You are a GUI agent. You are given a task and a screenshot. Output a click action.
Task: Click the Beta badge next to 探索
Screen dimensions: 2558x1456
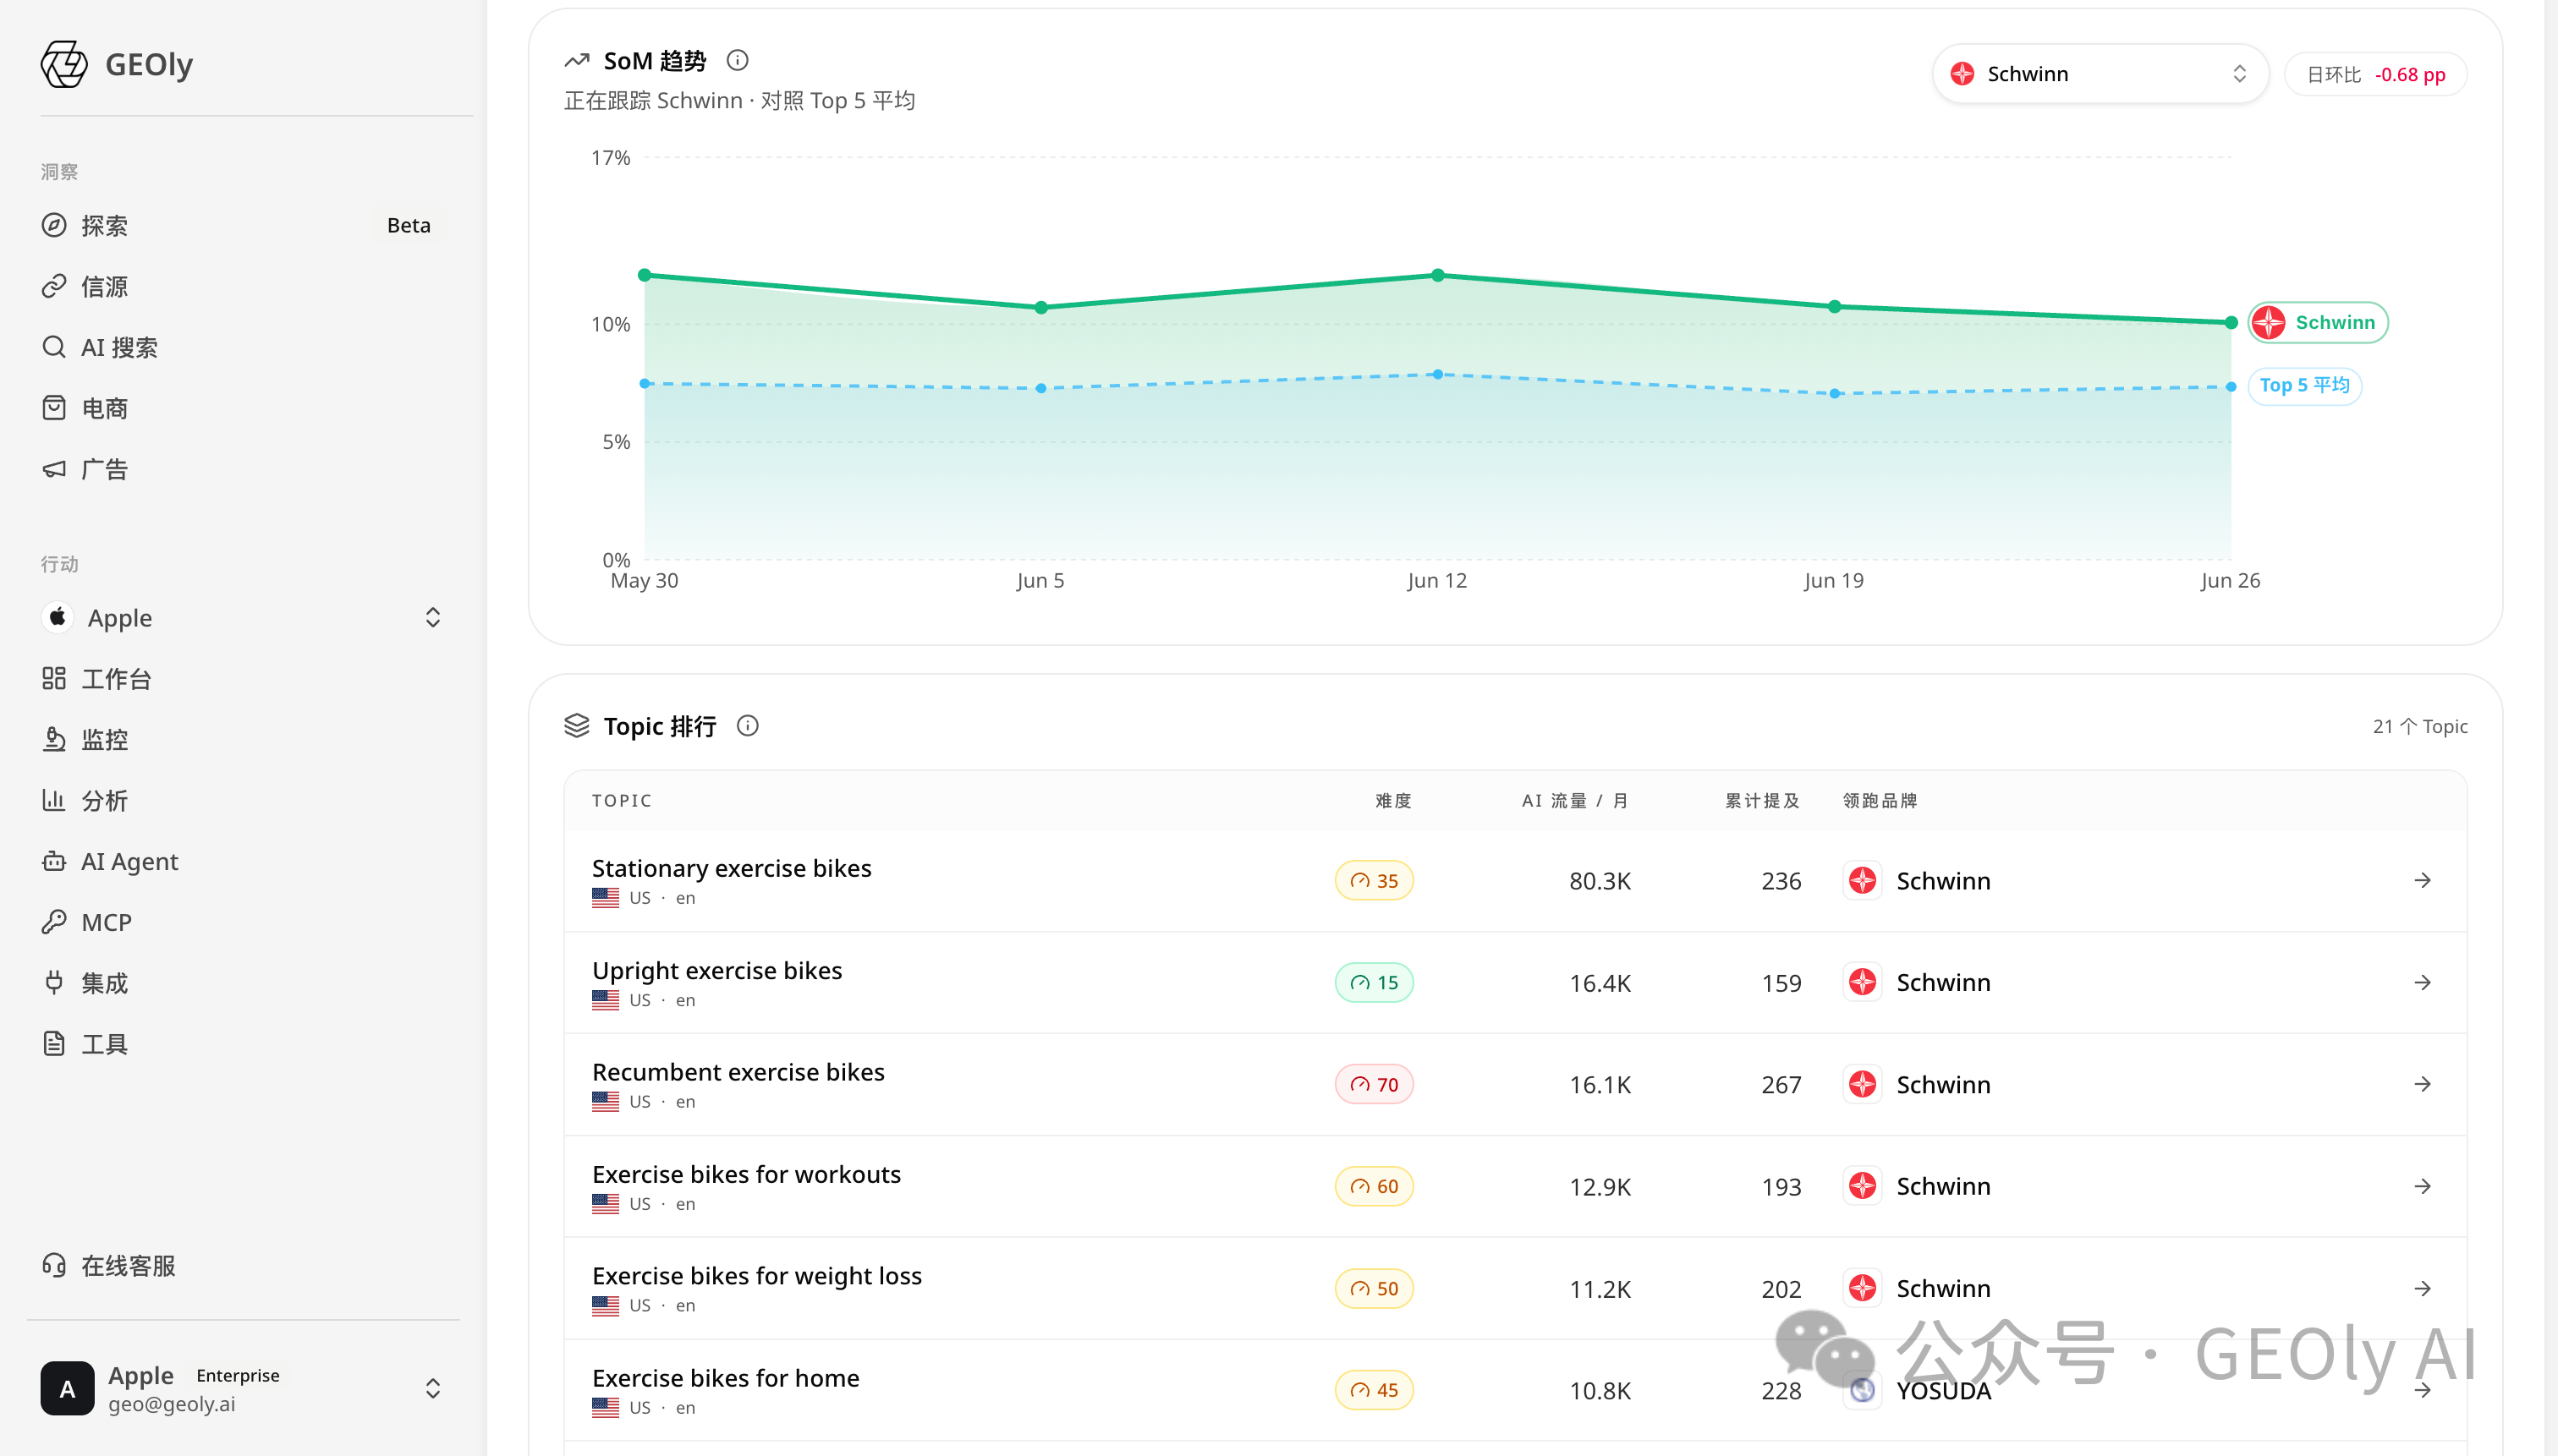(x=409, y=225)
